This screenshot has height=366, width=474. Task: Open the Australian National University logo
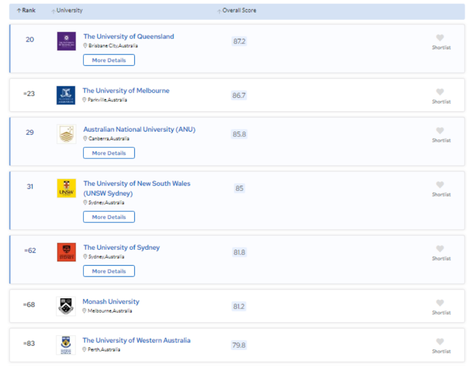pos(67,134)
